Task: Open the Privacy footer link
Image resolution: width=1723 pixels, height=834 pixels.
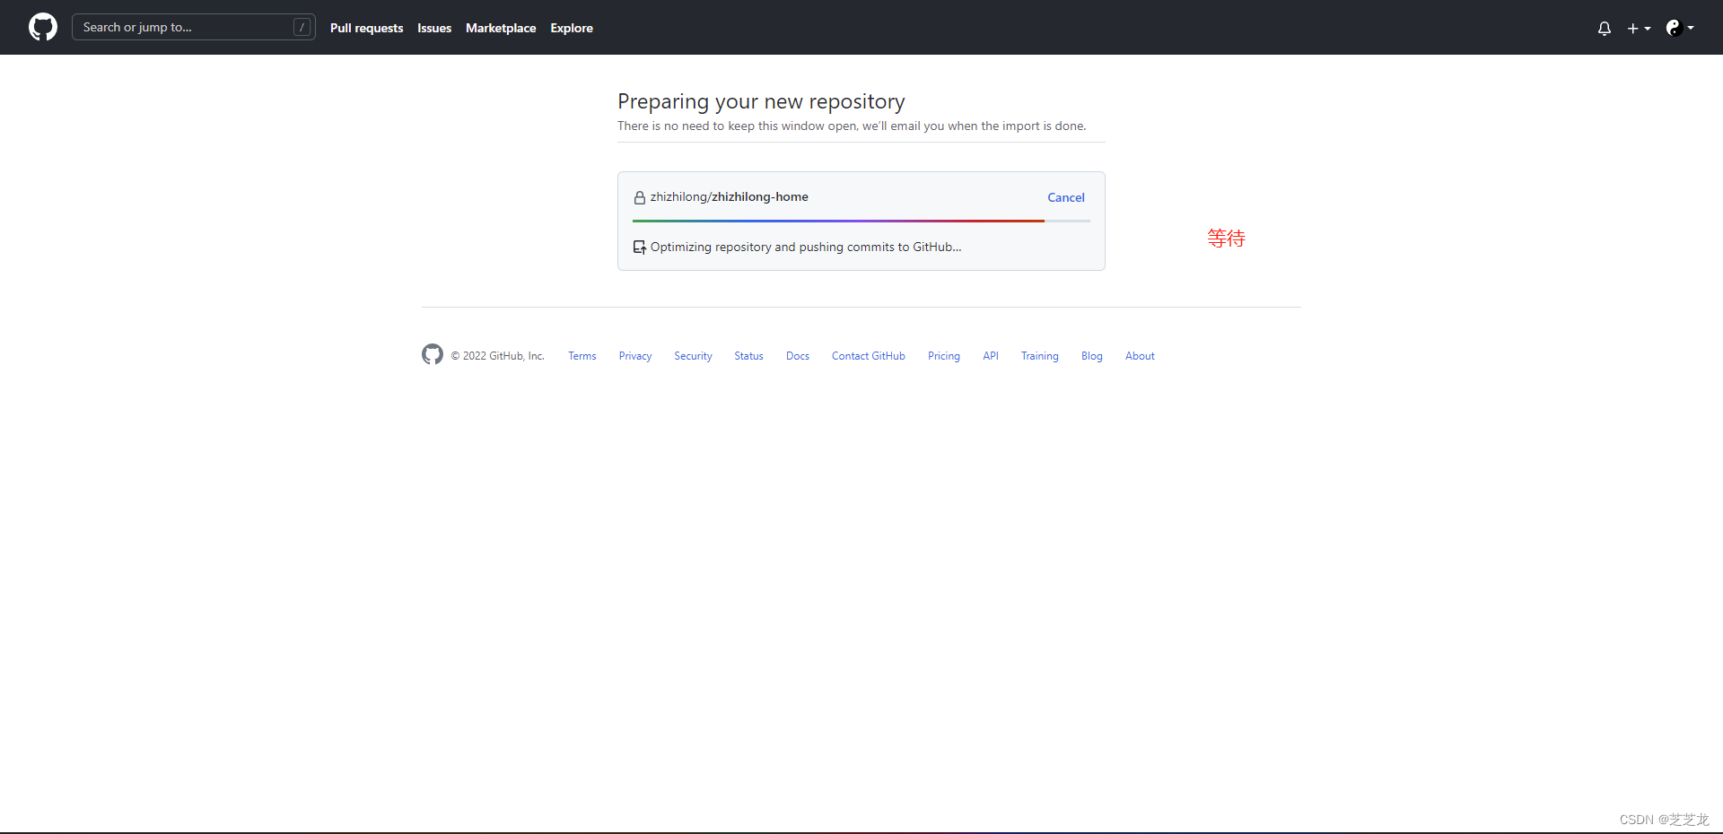Action: pos(635,356)
